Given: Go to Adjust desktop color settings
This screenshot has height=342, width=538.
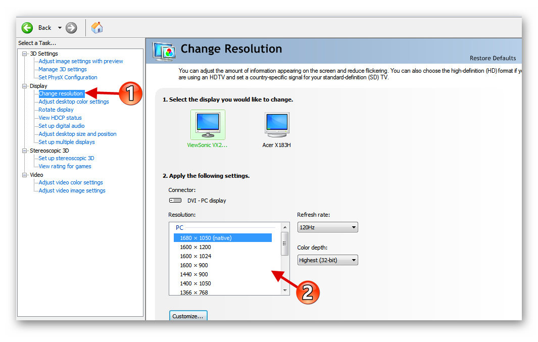Looking at the screenshot, I should pyautogui.click(x=74, y=102).
